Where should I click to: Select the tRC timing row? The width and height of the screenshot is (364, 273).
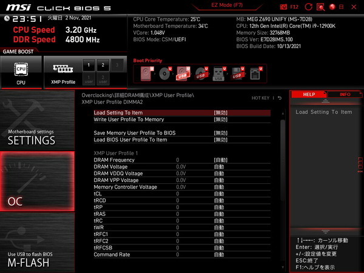coord(182,221)
